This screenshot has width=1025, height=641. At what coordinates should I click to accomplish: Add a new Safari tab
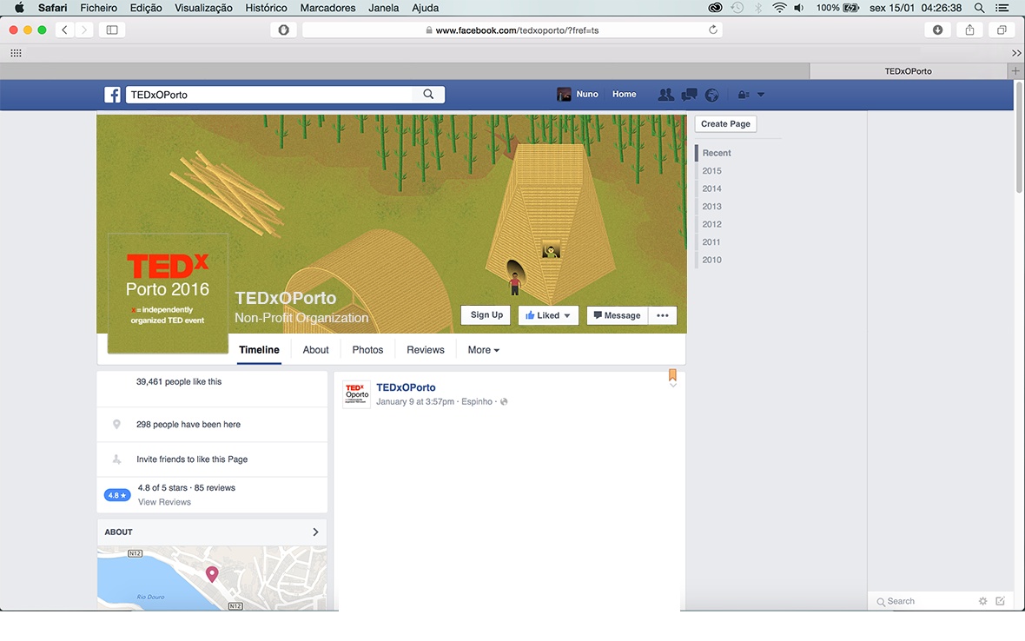tap(1015, 70)
